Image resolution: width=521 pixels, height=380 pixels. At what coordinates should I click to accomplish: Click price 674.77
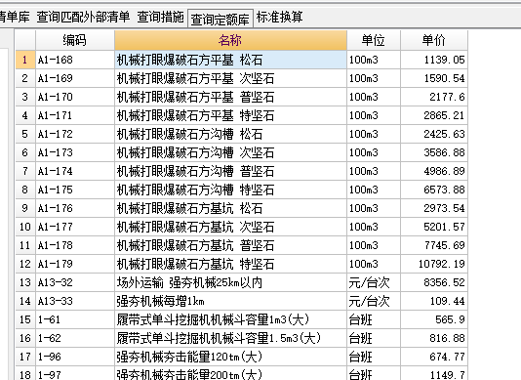(x=434, y=357)
